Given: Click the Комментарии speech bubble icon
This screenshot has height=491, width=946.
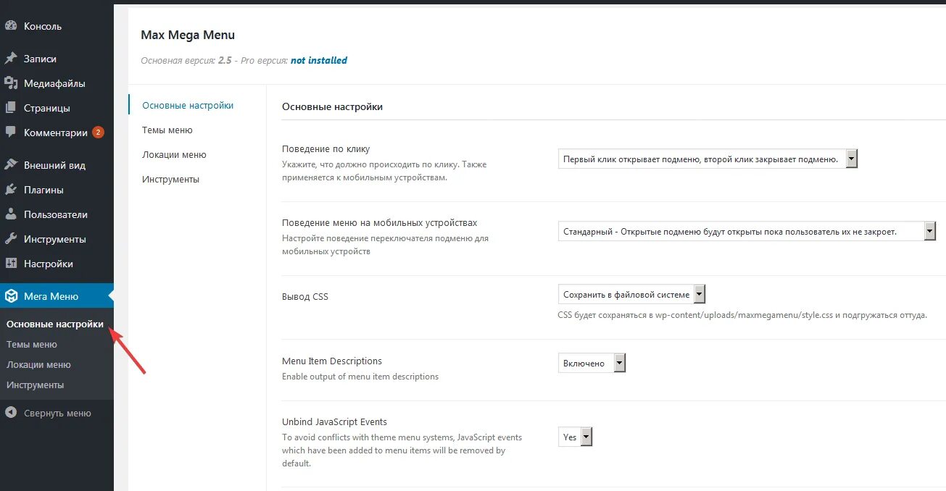Looking at the screenshot, I should coord(11,133).
